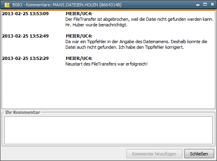Click inside the Ihr Kommentar text field
Image resolution: width=217 pixels, height=161 pixels.
[108, 130]
